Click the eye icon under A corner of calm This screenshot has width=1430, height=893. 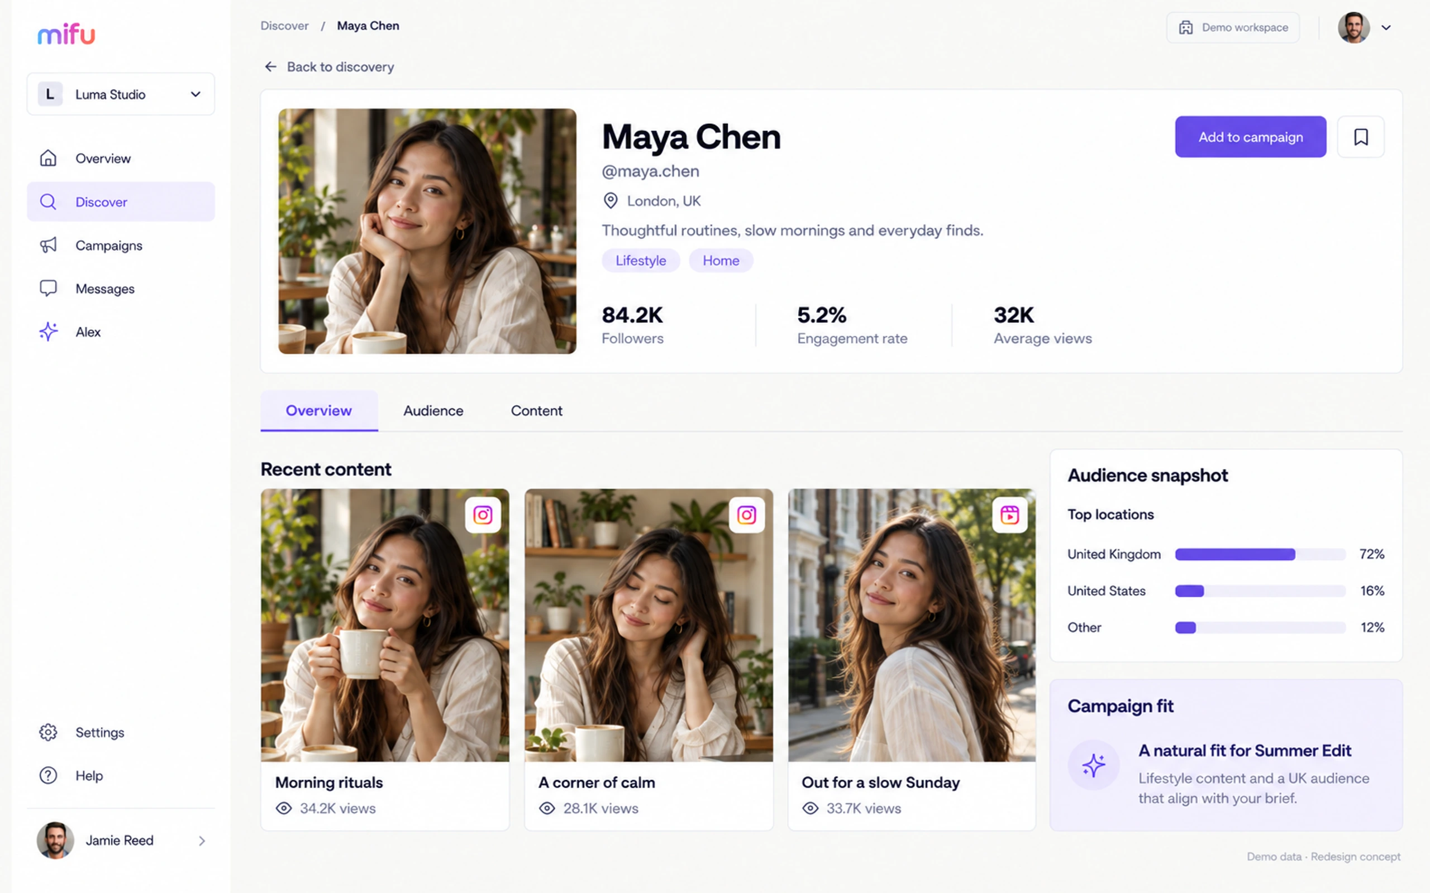point(547,808)
